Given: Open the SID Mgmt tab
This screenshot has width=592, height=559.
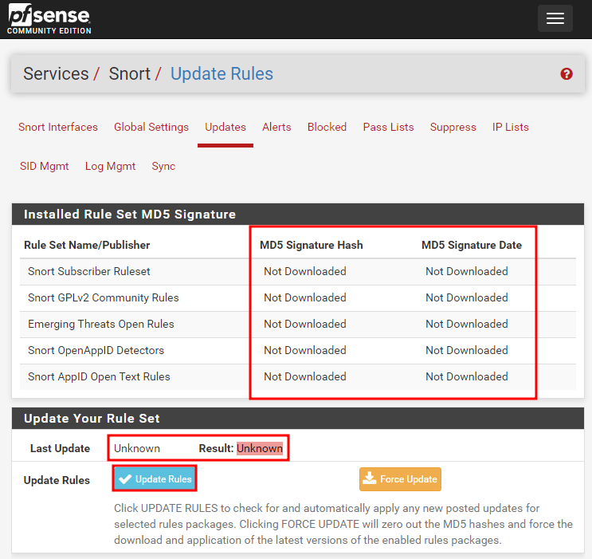Looking at the screenshot, I should (x=45, y=166).
